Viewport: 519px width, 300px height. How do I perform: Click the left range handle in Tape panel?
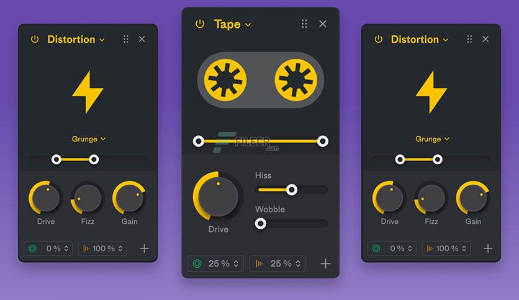tap(199, 141)
